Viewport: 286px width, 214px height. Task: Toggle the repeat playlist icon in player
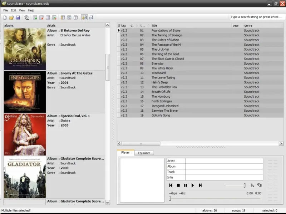(259, 185)
